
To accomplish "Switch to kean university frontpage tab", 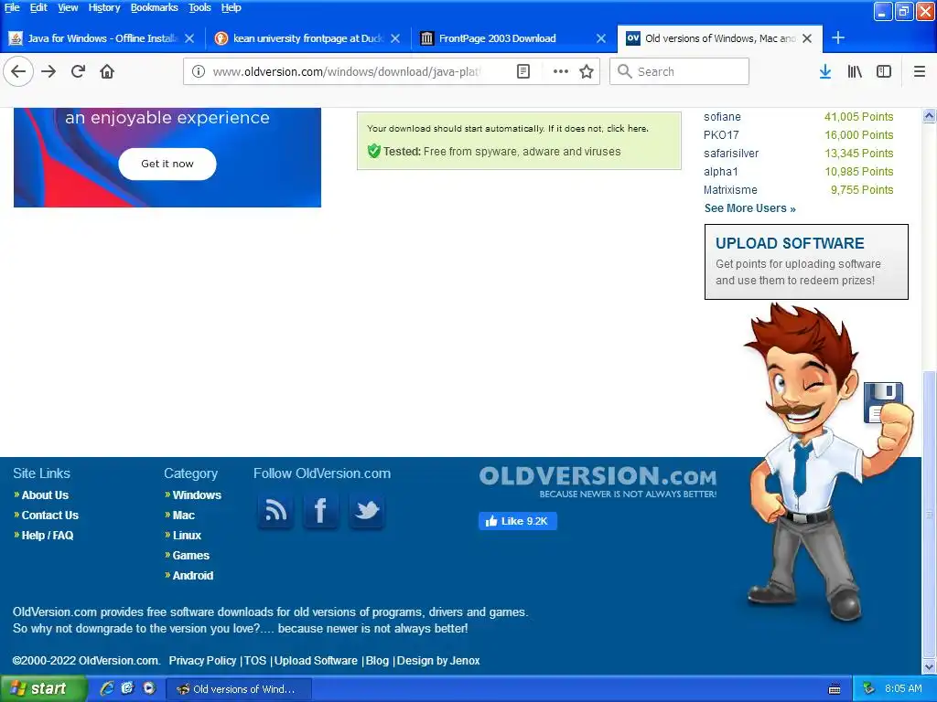I will pyautogui.click(x=307, y=38).
